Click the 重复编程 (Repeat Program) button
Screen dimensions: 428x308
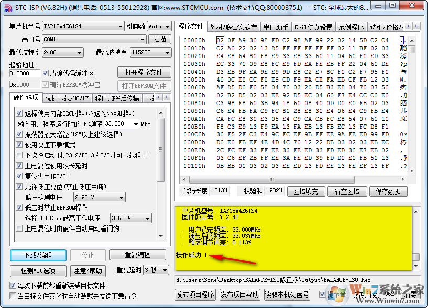click(x=138, y=256)
